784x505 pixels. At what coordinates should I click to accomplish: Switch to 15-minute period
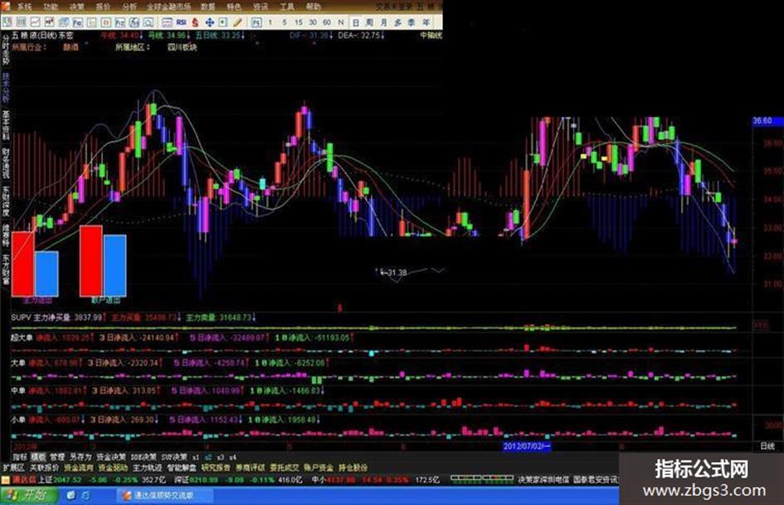click(x=299, y=22)
